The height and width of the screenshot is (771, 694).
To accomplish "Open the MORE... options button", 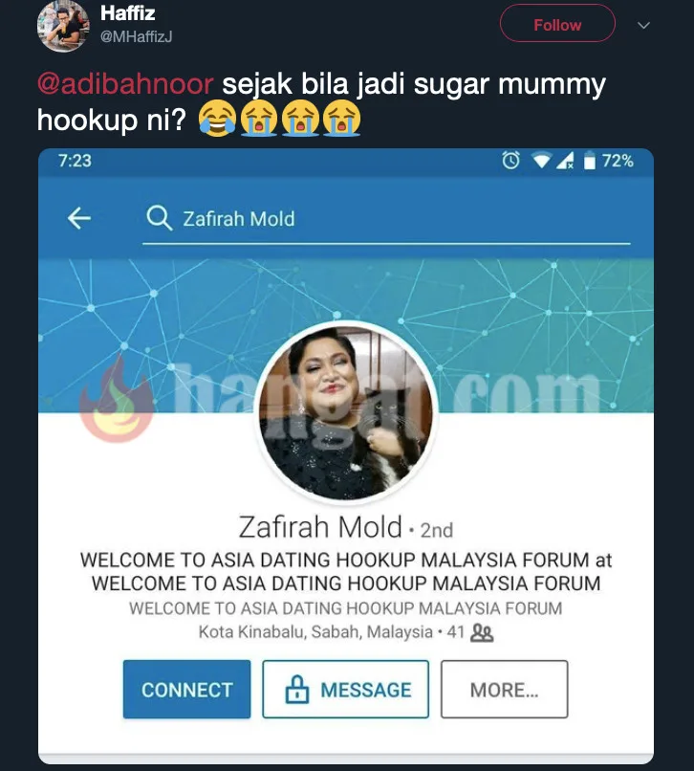I will (x=505, y=689).
